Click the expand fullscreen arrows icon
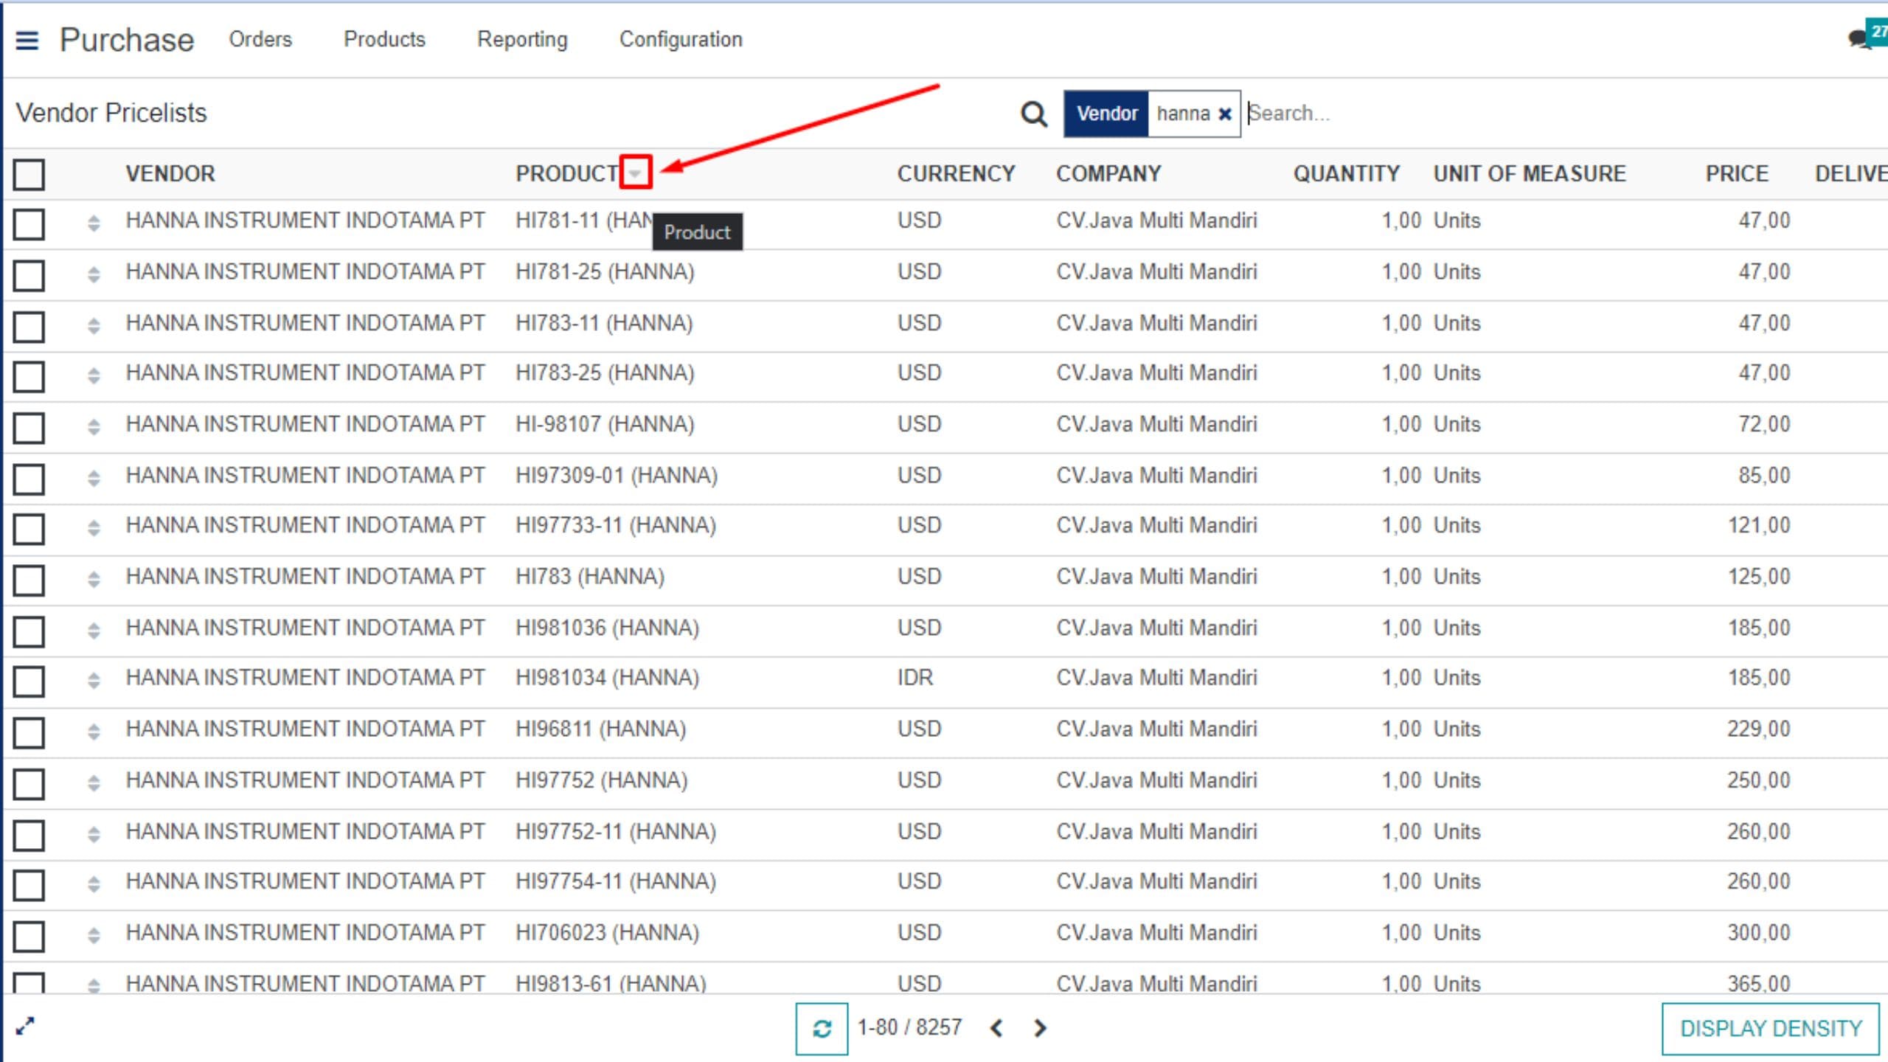The image size is (1888, 1062). pyautogui.click(x=25, y=1026)
